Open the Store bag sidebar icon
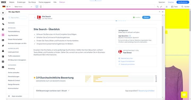 pyautogui.click(x=3, y=51)
